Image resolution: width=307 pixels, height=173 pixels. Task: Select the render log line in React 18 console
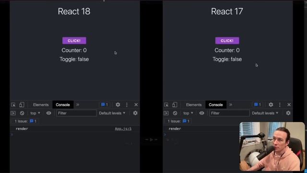pos(75,129)
